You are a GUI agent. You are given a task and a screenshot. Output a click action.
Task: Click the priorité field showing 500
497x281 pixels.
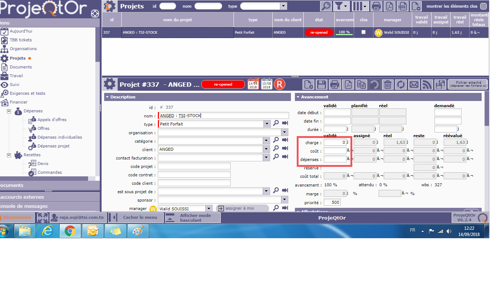(332, 202)
